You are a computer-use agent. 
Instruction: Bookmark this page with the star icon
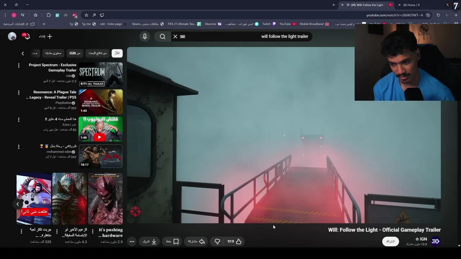[86, 15]
